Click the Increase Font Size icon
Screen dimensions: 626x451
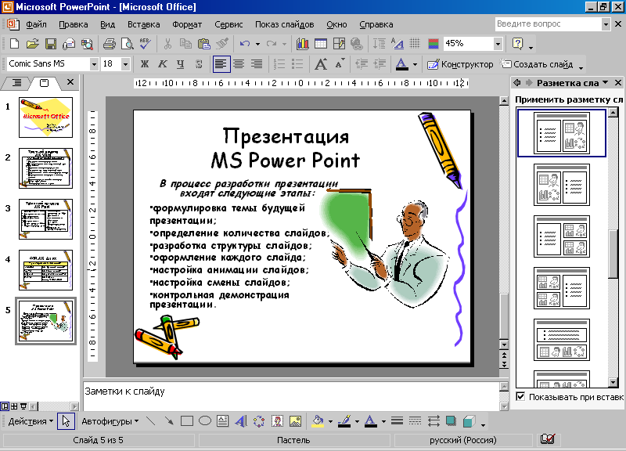(321, 64)
